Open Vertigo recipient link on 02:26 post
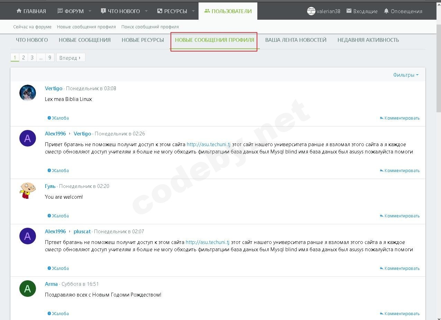Viewport: 441px width, 320px height. [x=82, y=134]
